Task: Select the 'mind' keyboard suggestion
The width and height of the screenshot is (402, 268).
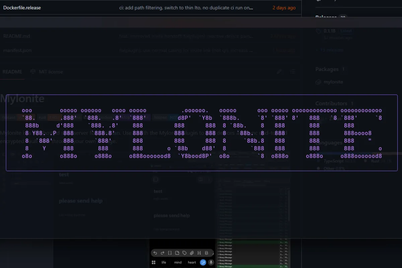Action: coord(178,262)
